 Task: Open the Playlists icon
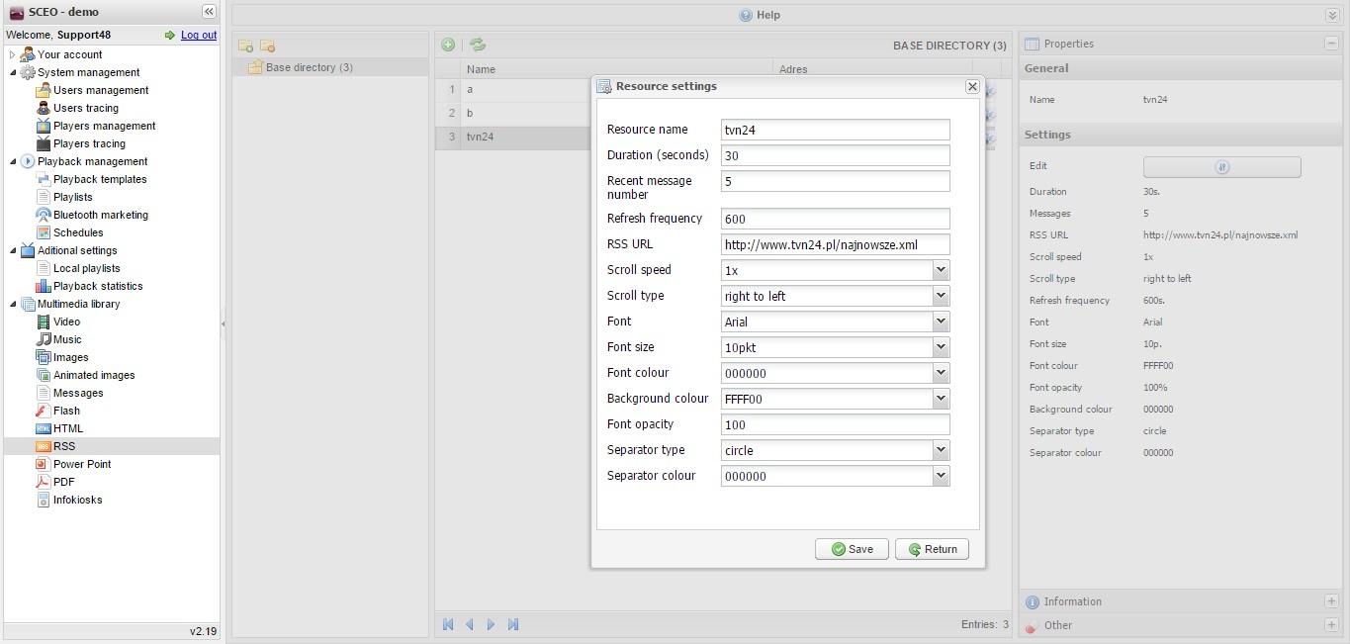tap(44, 197)
